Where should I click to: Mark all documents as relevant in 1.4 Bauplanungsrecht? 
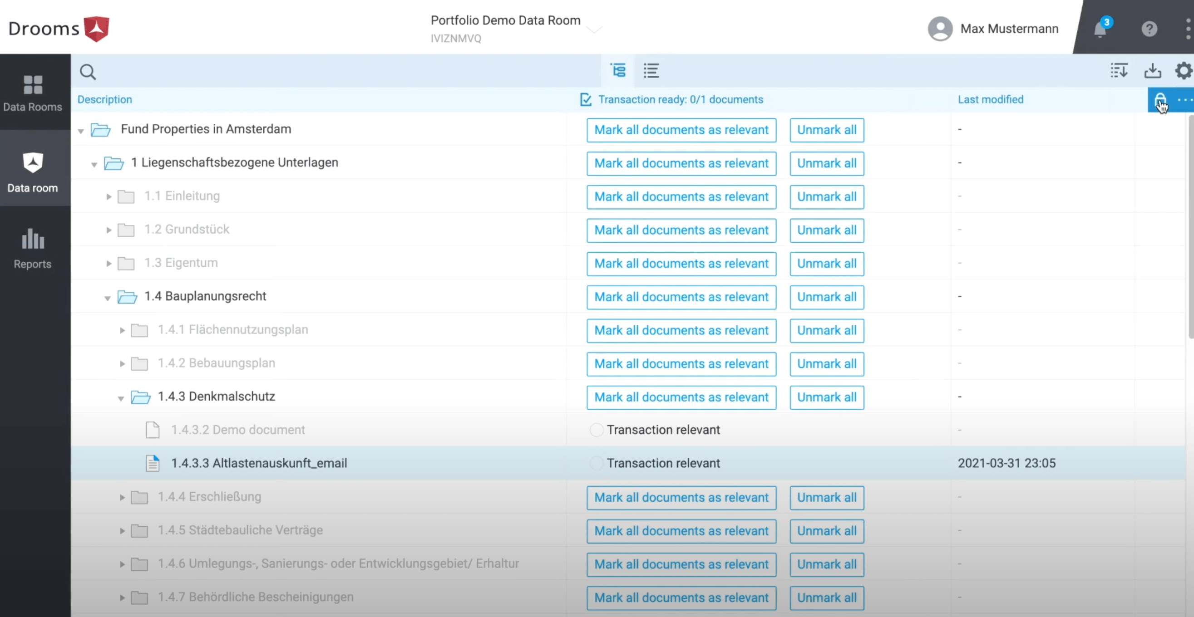coord(681,297)
